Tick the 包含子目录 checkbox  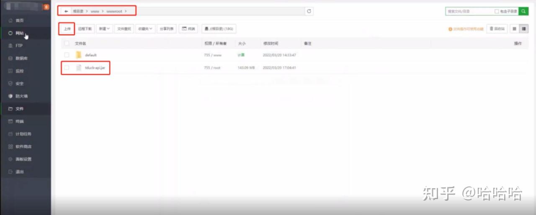coord(497,11)
